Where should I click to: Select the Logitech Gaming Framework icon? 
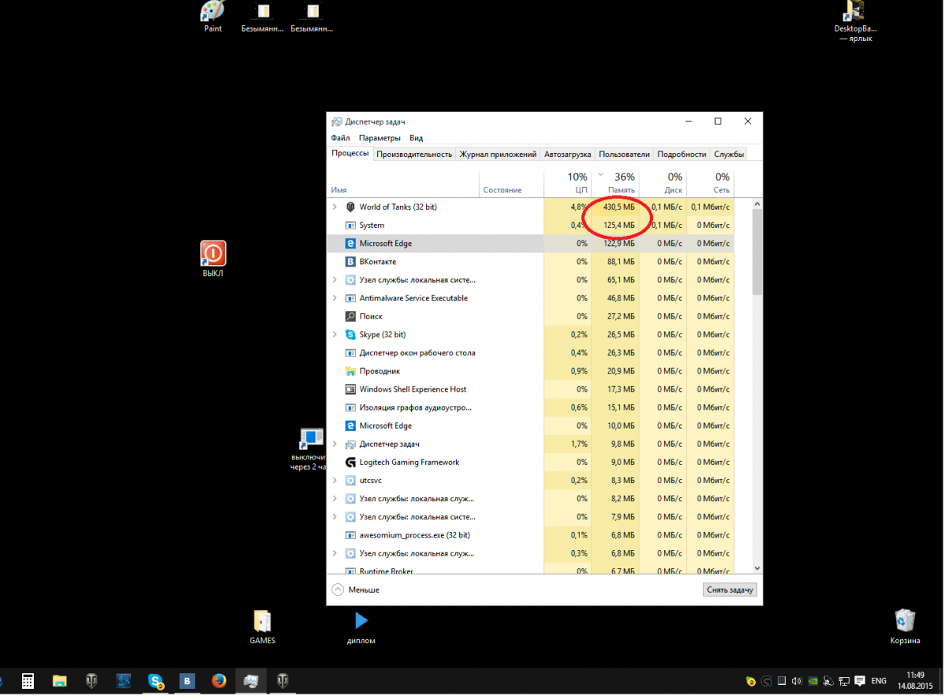tap(350, 463)
